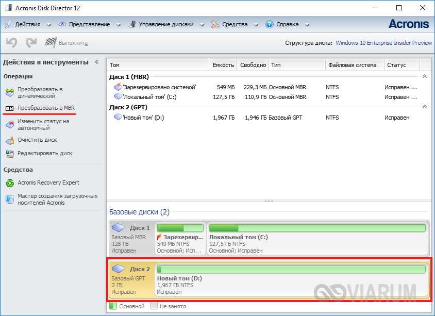Choose Изменить статус на автономный
435x316 pixels.
tap(43, 125)
